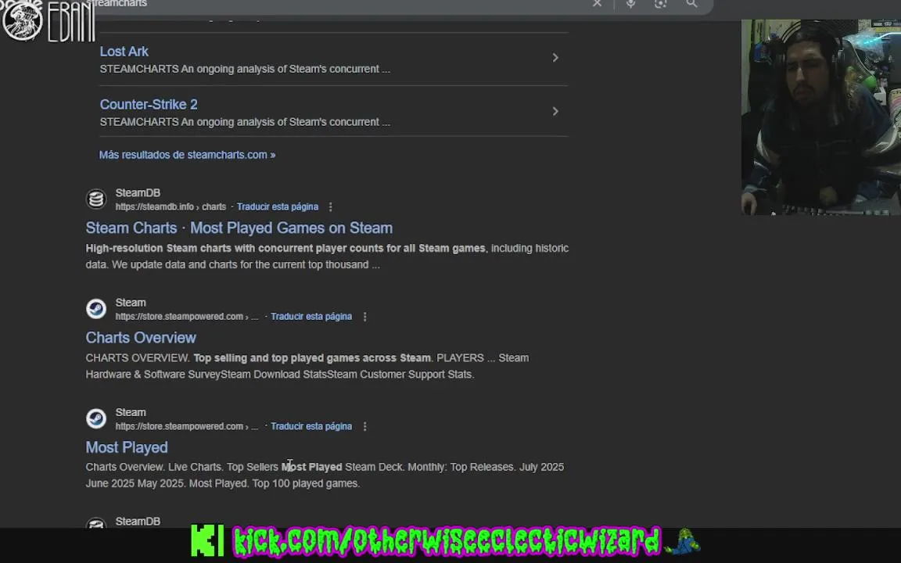901x563 pixels.
Task: Open the Most Played result title
Action: [127, 447]
